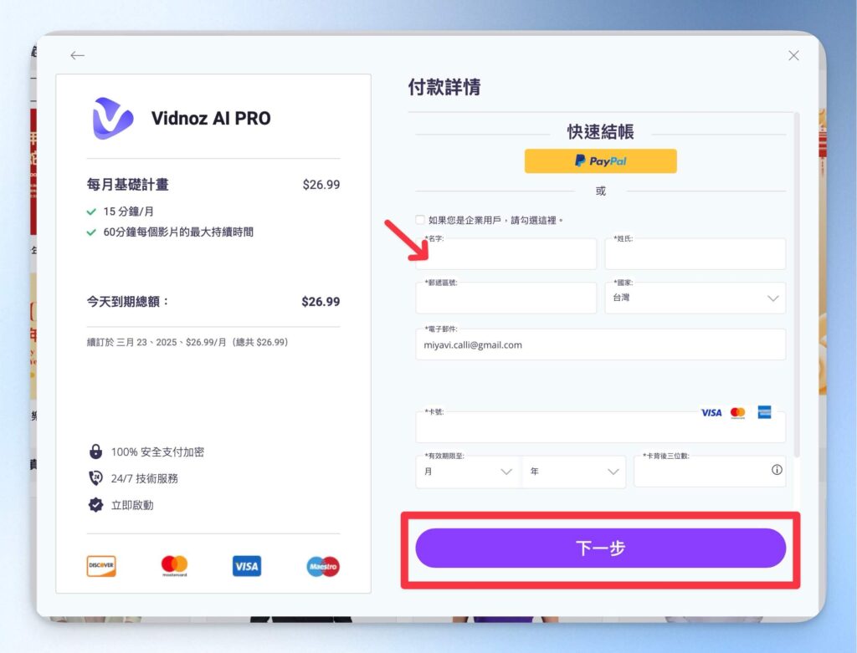The height and width of the screenshot is (653, 857).
Task: Click the Visa icon in card field
Action: point(711,413)
